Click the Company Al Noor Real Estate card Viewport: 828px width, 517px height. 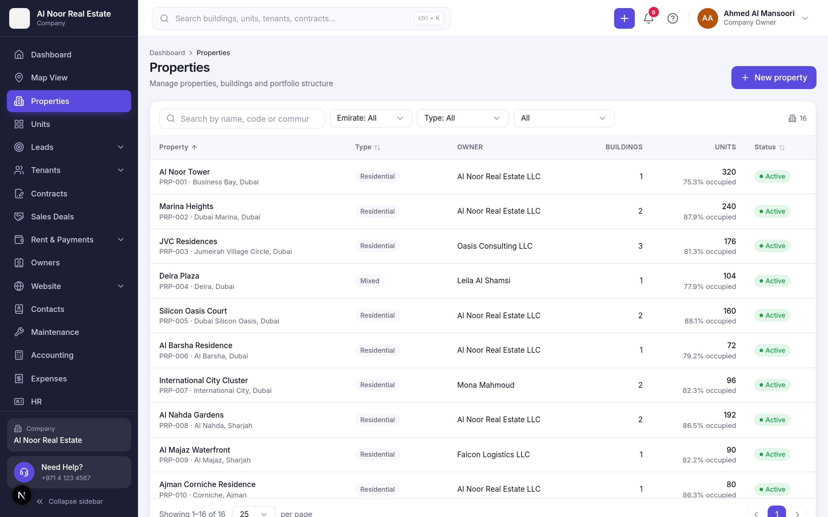tap(69, 435)
